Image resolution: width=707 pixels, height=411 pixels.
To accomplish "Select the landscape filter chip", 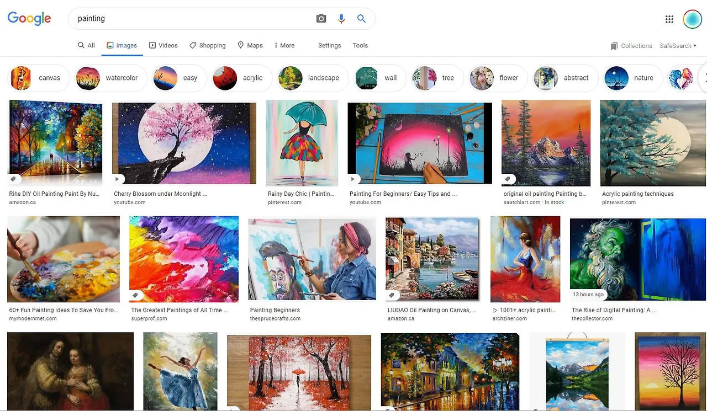I will pyautogui.click(x=313, y=78).
